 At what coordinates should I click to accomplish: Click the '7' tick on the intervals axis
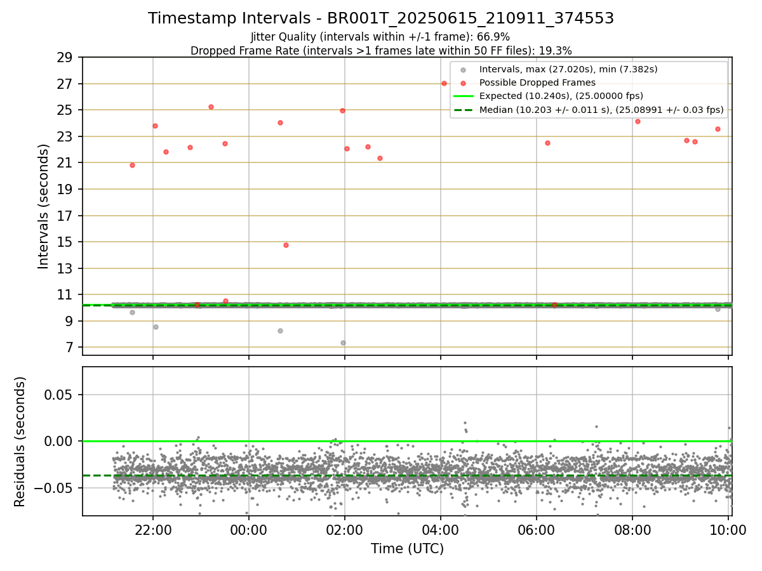tap(70, 347)
